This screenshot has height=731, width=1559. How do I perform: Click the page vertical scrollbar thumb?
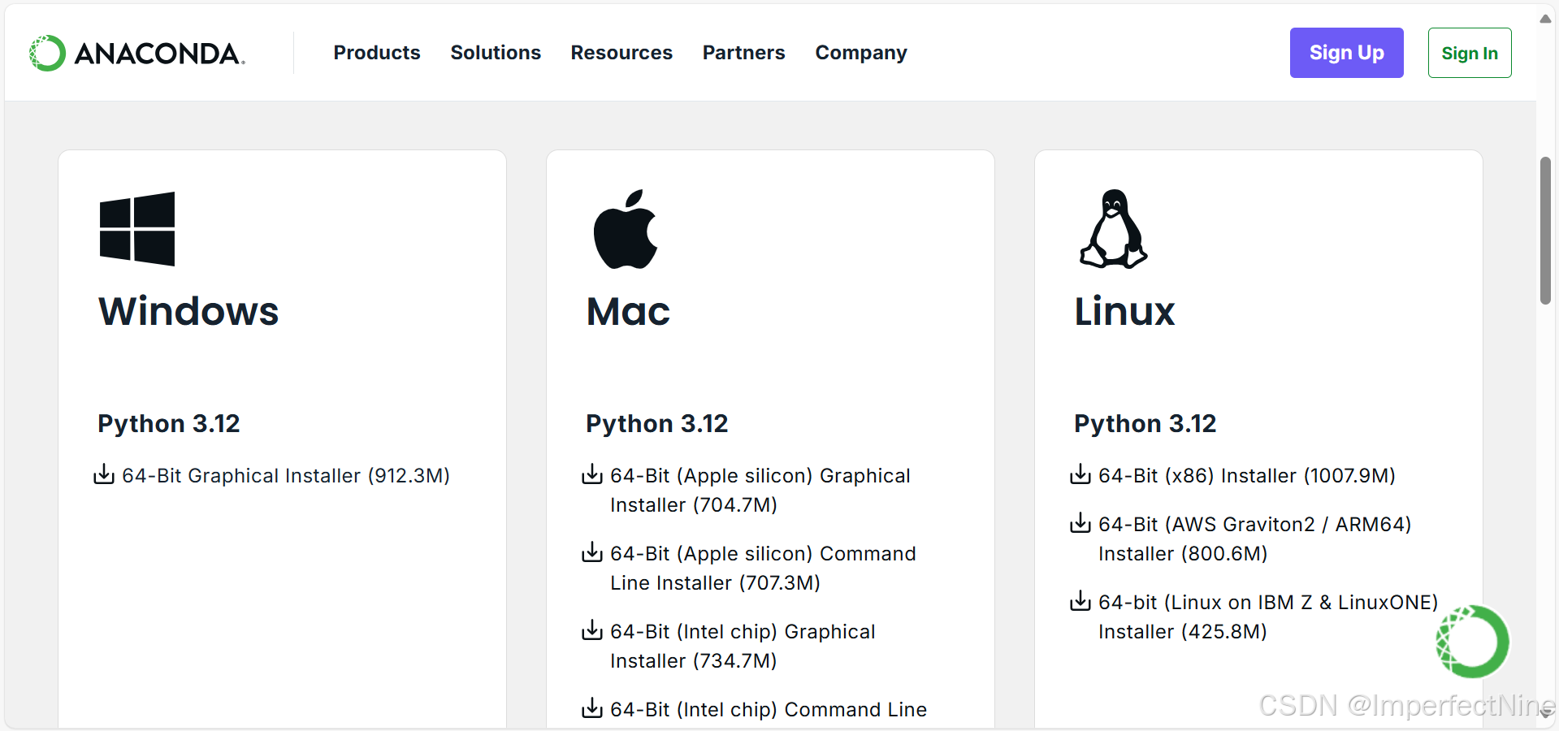pos(1545,231)
